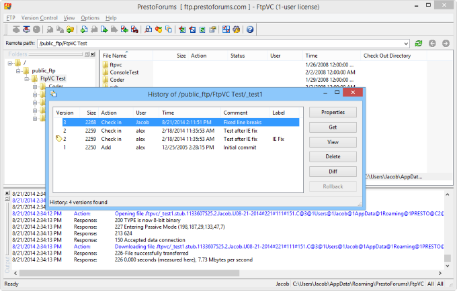
Task: Click the Rollback button in History dialog
Action: (x=333, y=186)
